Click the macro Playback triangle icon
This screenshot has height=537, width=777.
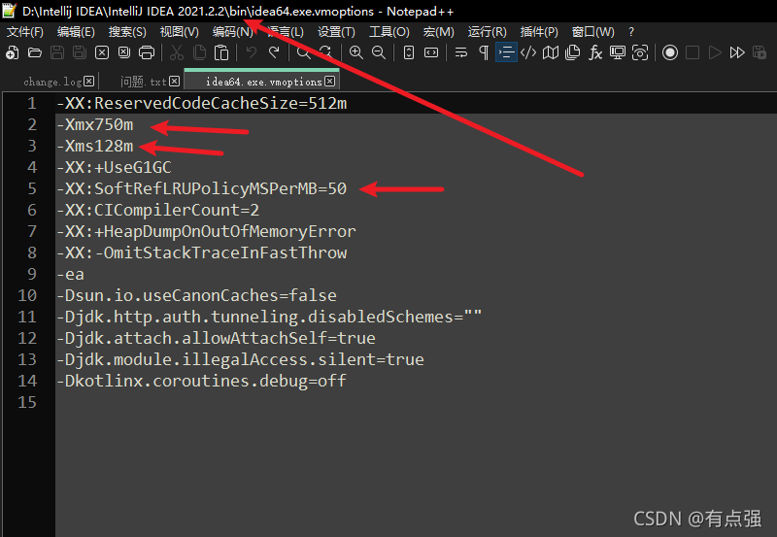pos(715,52)
